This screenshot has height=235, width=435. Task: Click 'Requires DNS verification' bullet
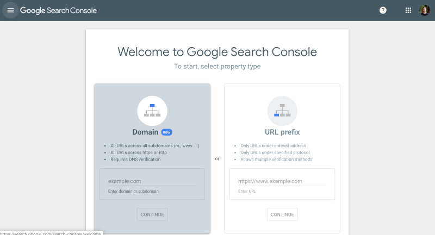(135, 160)
